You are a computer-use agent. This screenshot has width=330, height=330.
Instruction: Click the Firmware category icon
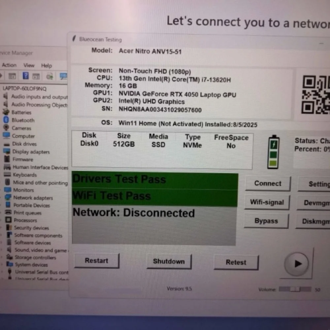tap(7, 159)
